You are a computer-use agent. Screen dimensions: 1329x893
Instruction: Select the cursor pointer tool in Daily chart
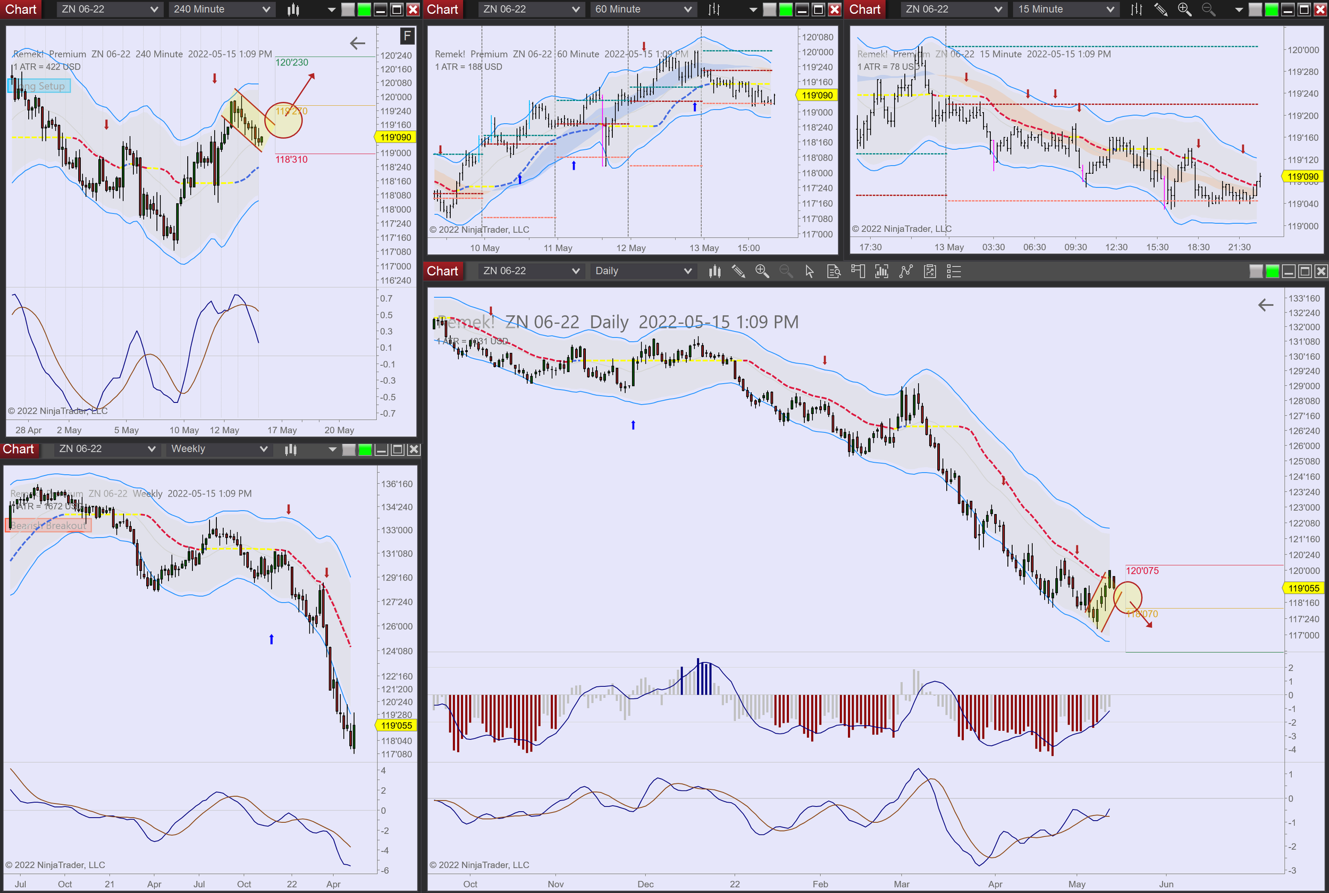pos(809,272)
